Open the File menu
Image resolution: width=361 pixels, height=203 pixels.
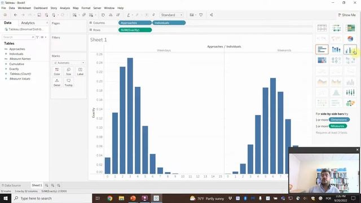[x=4, y=8]
